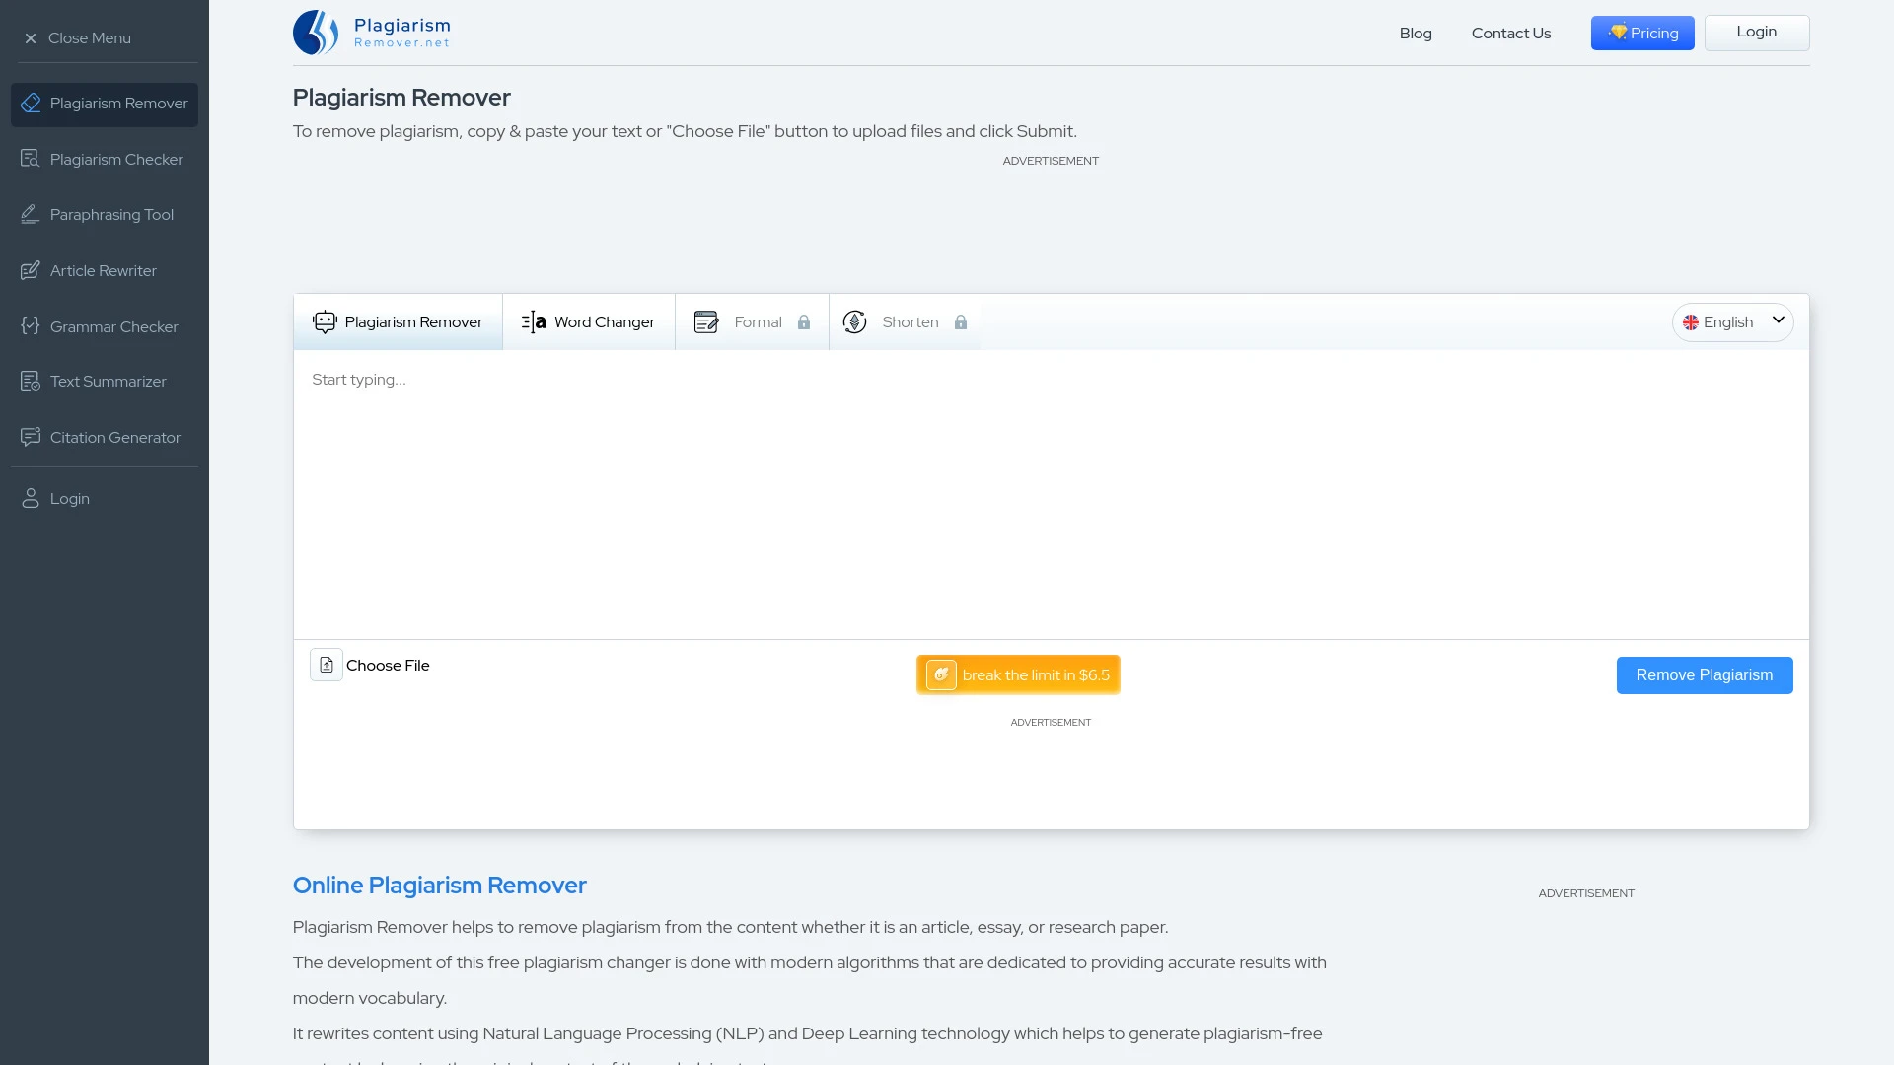
Task: Click the lock icon beside Formal
Action: point(804,321)
